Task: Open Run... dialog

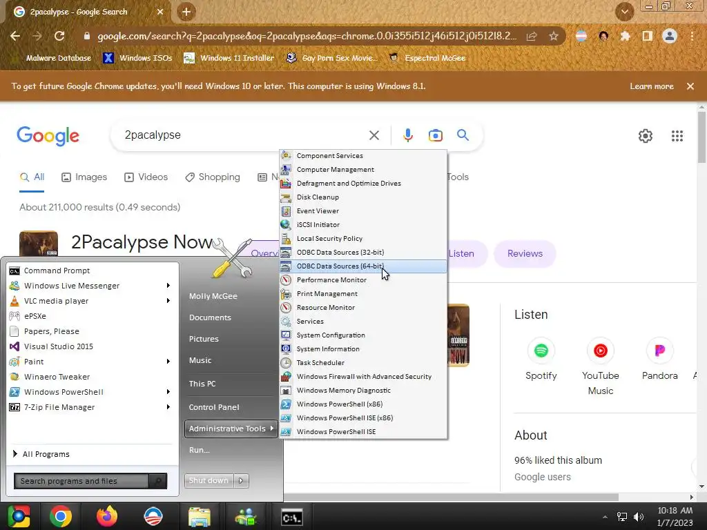Action: 200,450
